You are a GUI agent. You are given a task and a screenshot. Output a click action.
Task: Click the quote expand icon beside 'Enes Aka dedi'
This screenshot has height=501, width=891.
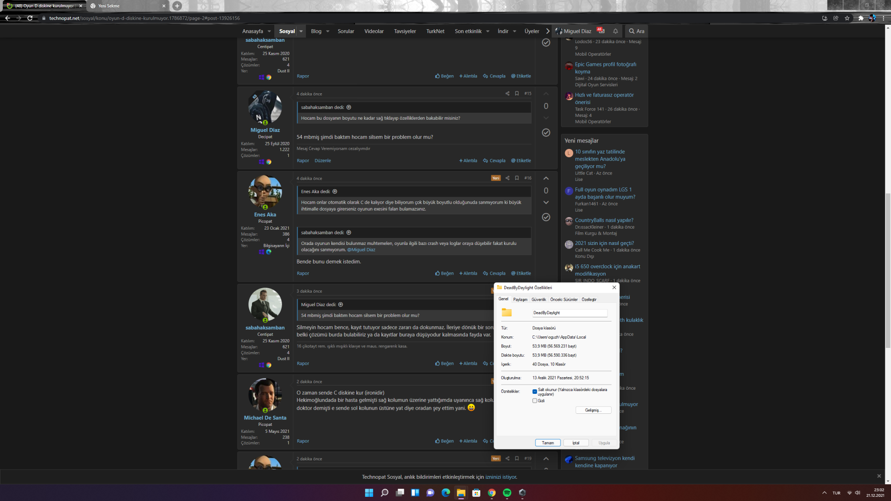(x=335, y=192)
